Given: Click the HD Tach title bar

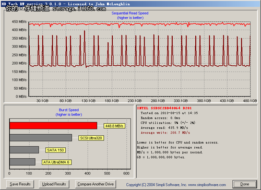Looking at the screenshot, I should [x=130, y=4].
